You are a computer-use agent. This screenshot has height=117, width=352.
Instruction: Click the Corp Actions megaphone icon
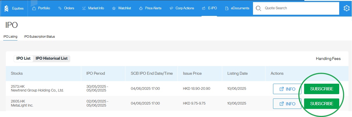tap(171, 8)
